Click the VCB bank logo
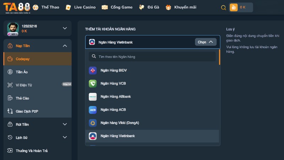Image resolution: width=284 pixels, height=160 pixels. (x=93, y=84)
